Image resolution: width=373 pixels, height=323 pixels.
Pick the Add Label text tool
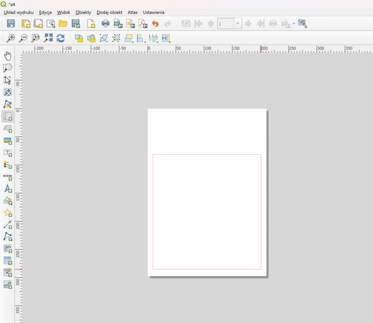(x=8, y=153)
